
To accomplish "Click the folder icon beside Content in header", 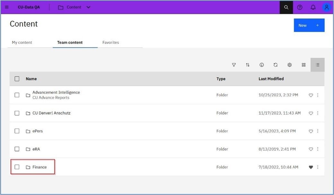I will point(60,7).
